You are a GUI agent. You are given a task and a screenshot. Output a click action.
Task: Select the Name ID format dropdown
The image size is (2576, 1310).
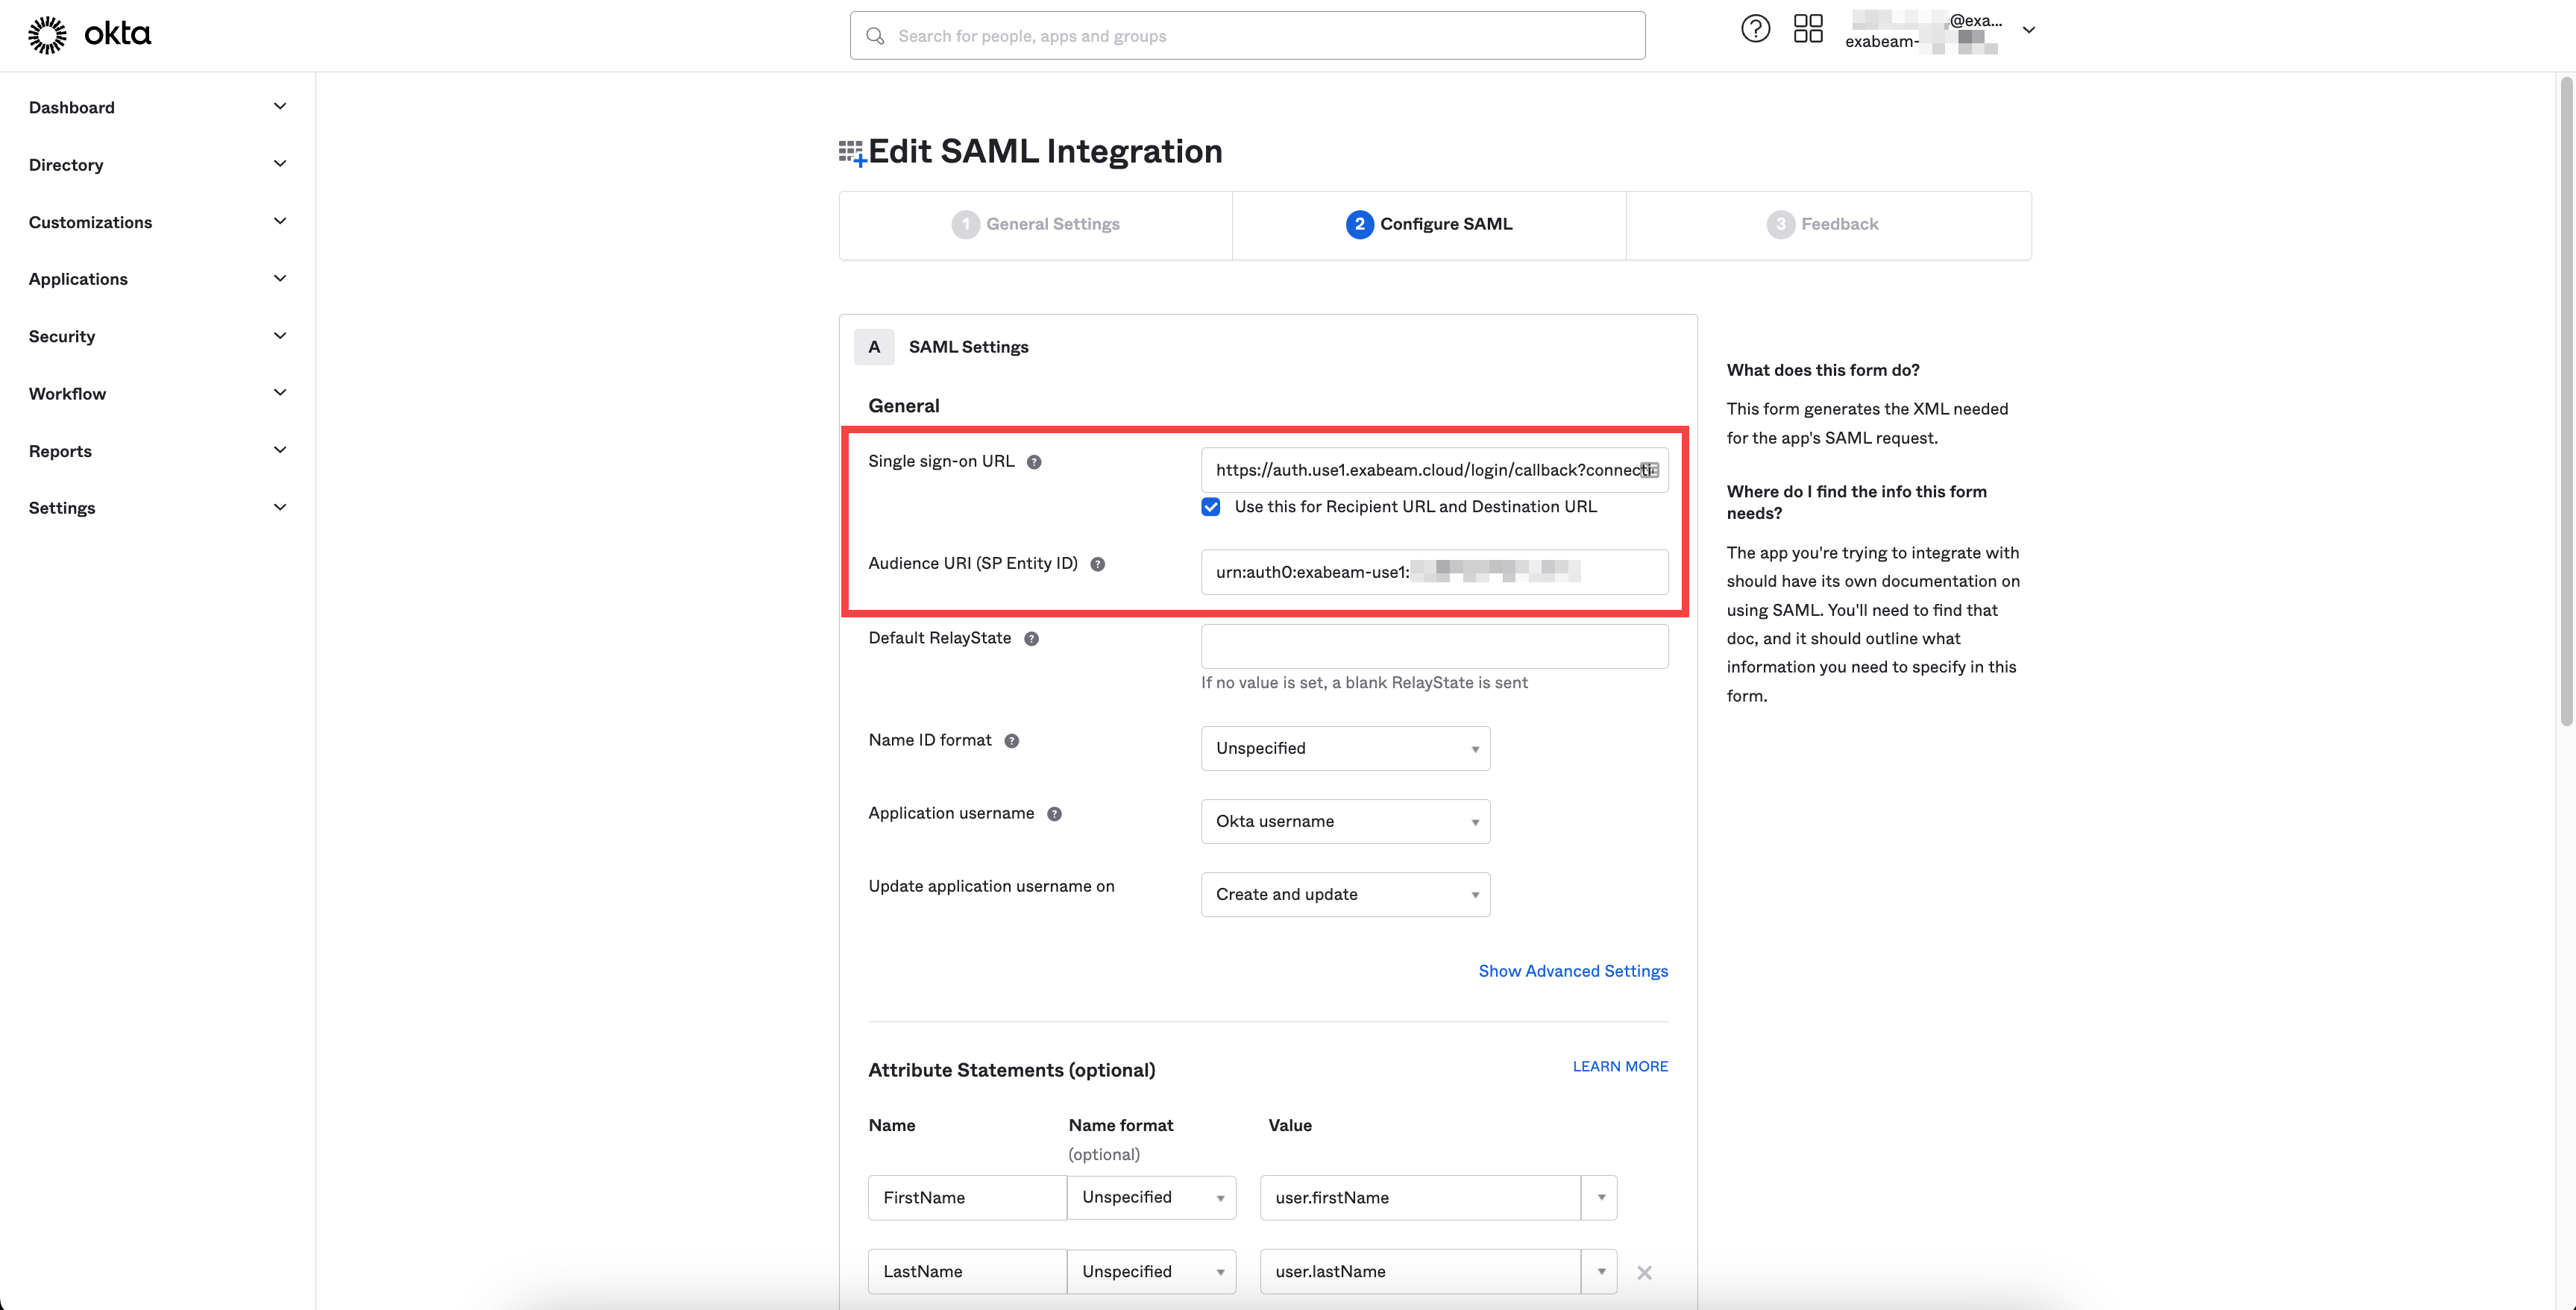1345,747
